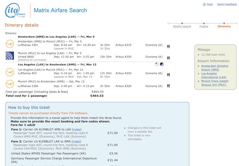
Task: Click the orange overnight indicator icon
Action: tap(157, 64)
